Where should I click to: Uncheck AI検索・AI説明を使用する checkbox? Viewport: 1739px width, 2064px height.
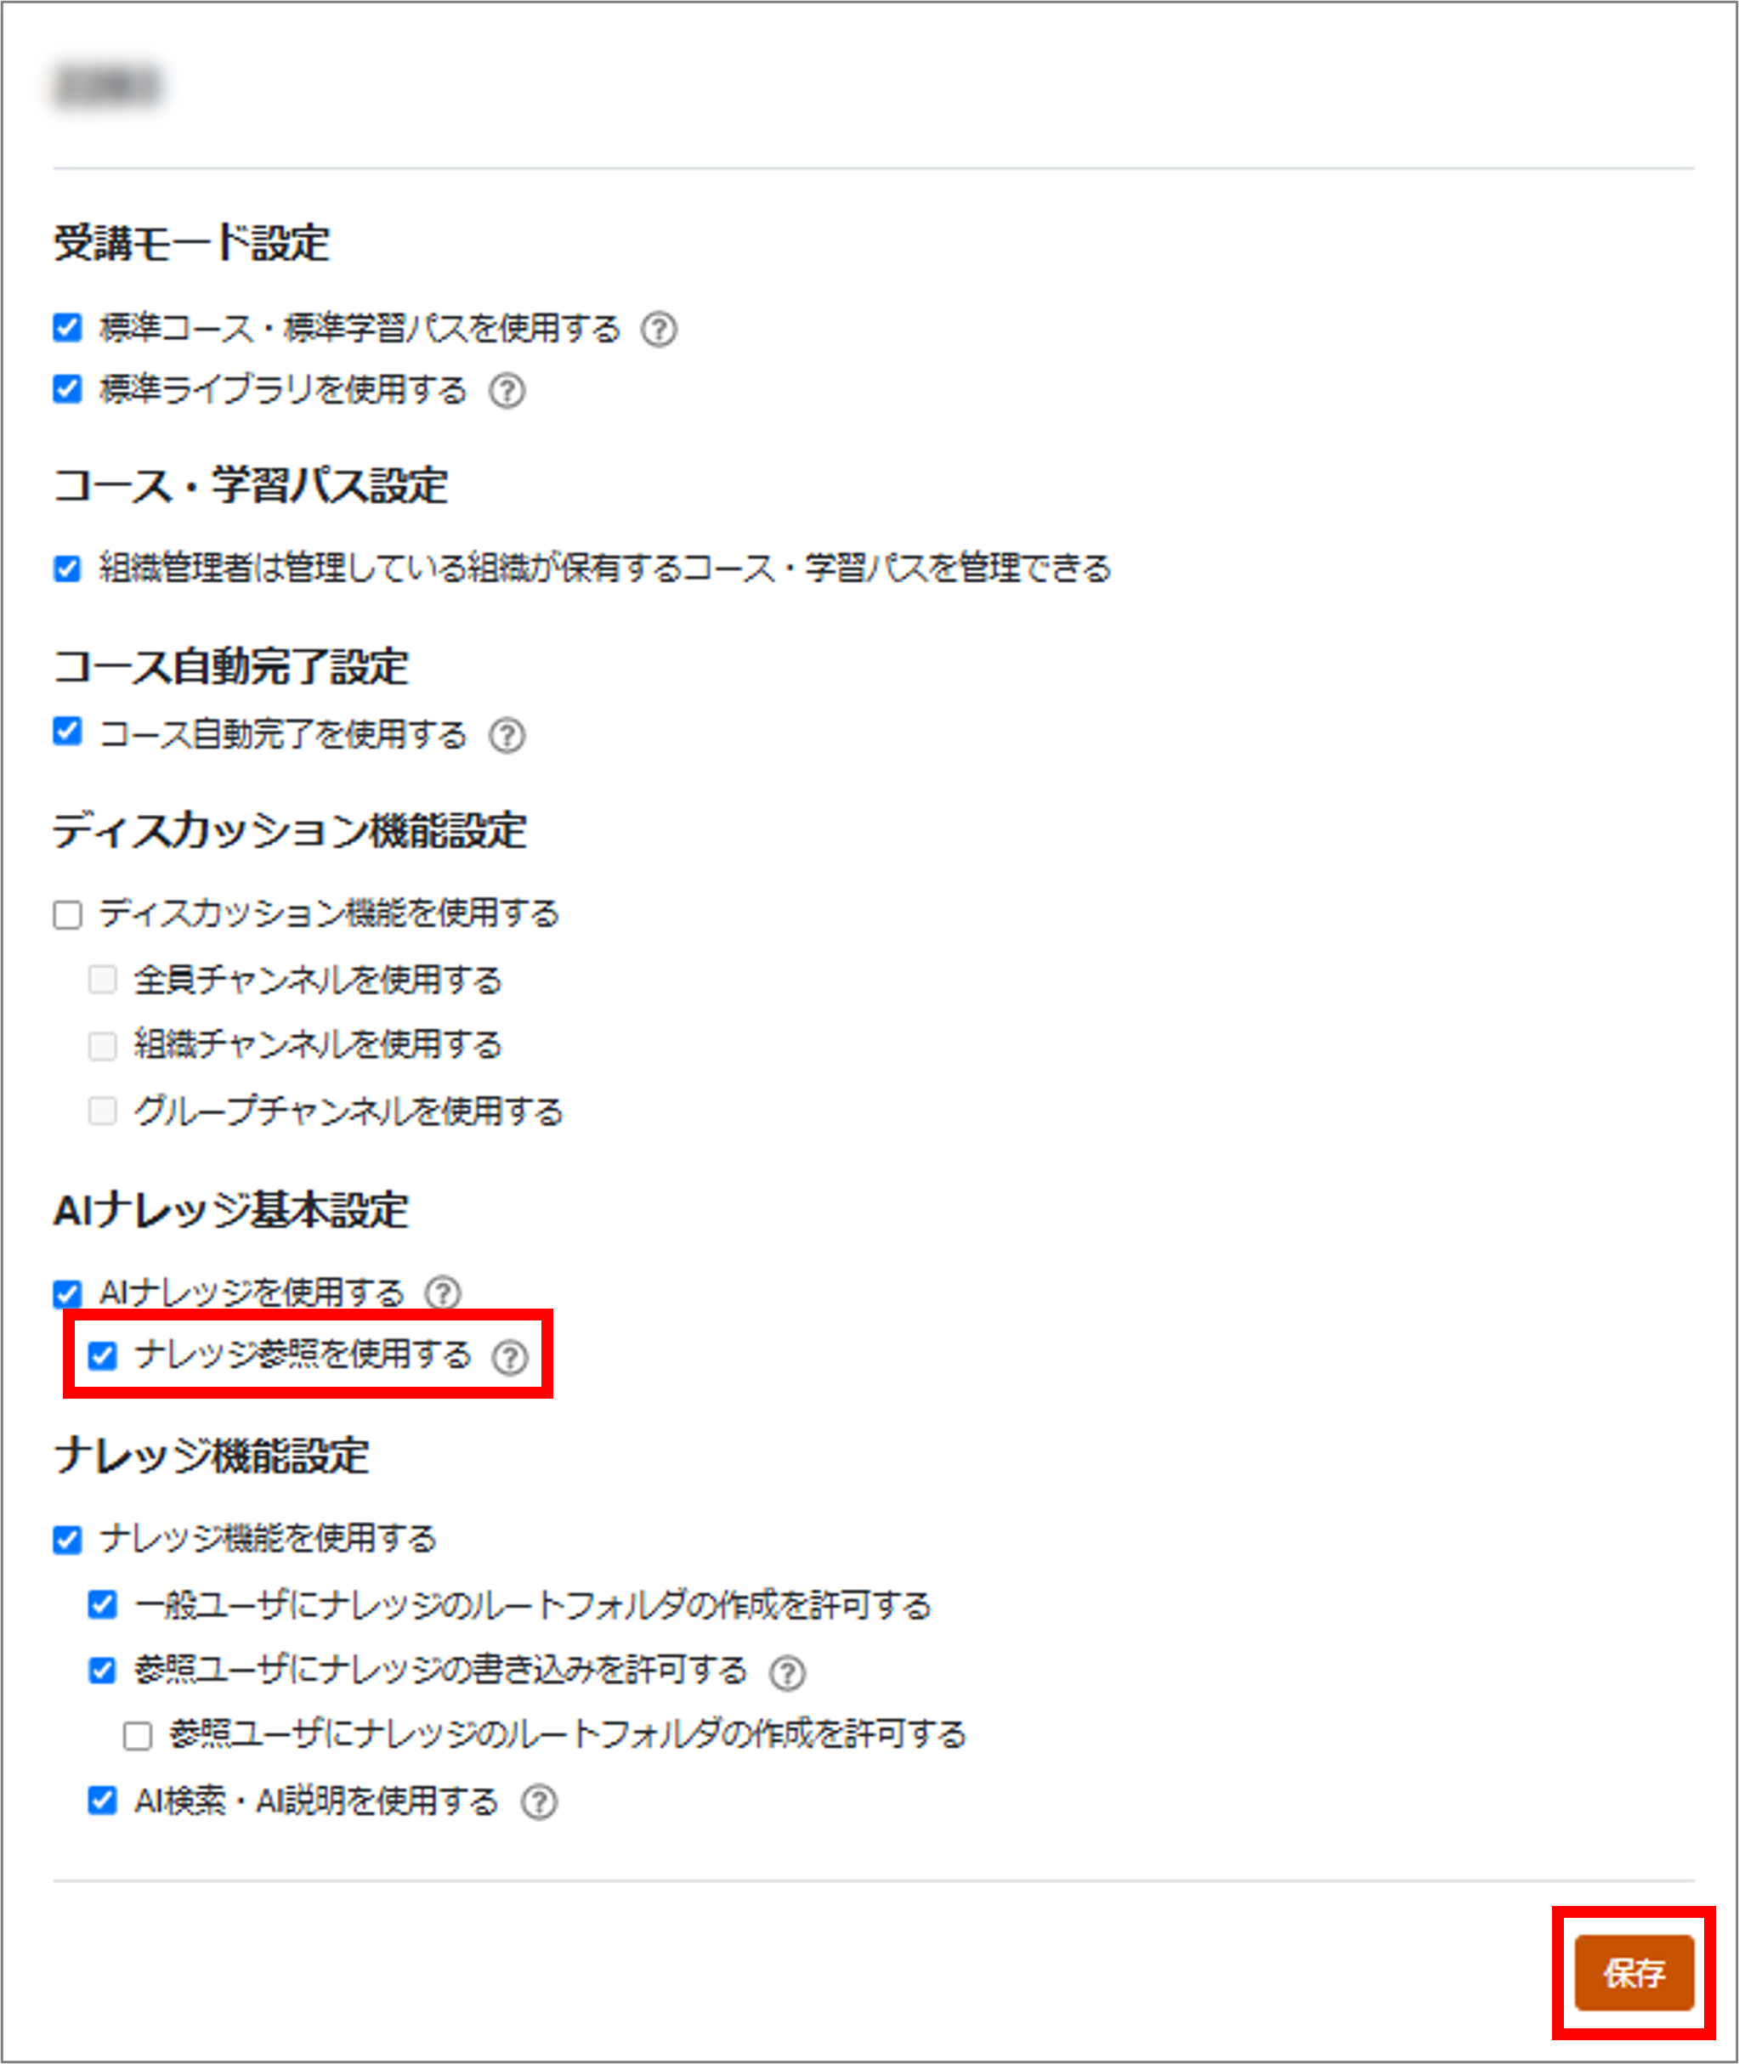(103, 1801)
